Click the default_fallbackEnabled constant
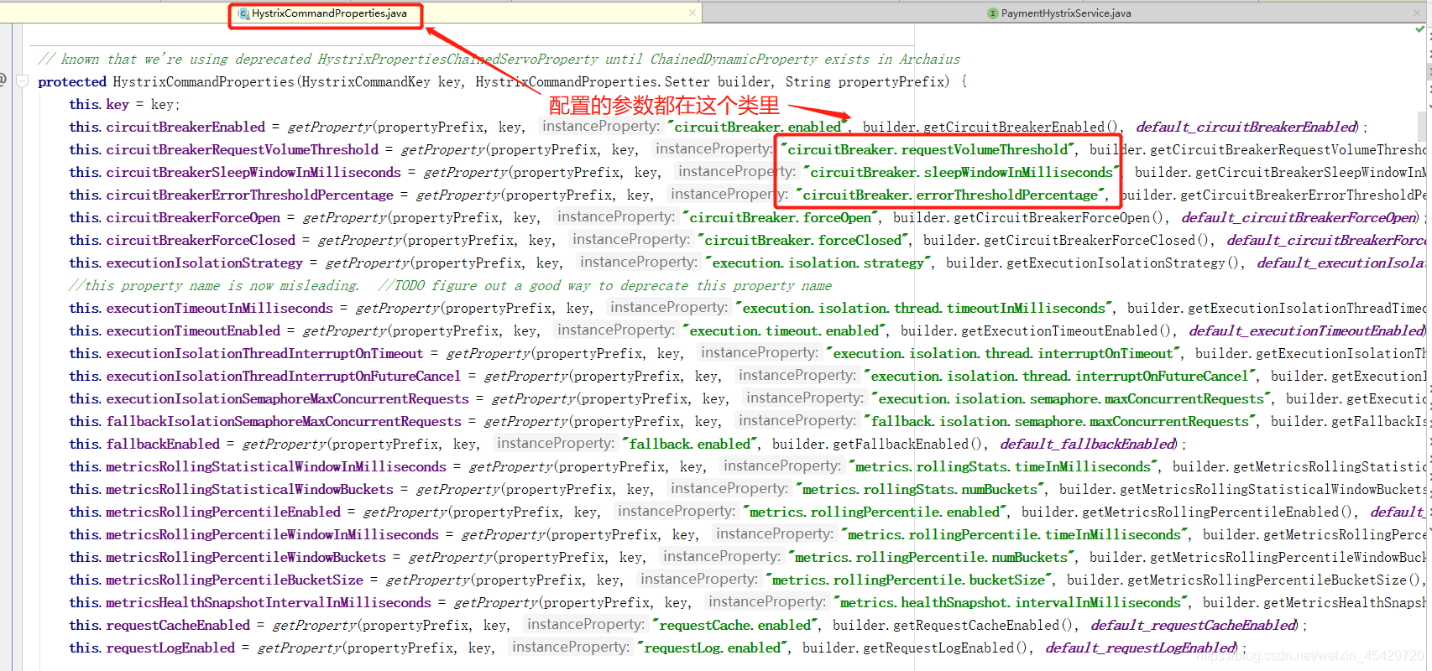 pyautogui.click(x=1088, y=444)
